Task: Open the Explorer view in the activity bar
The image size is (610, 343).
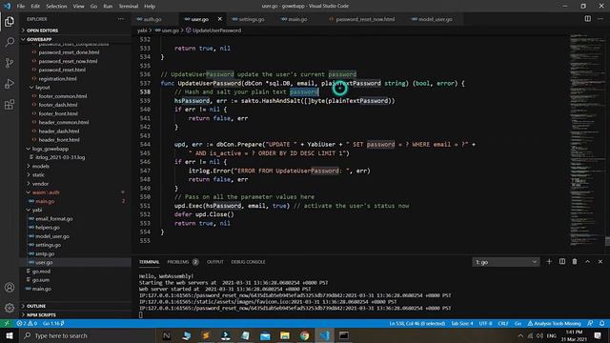Action: [x=10, y=21]
